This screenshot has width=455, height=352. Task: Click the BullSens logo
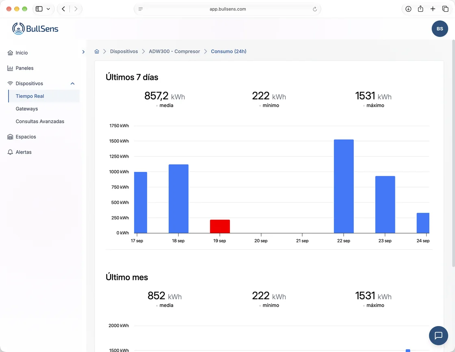coord(35,29)
